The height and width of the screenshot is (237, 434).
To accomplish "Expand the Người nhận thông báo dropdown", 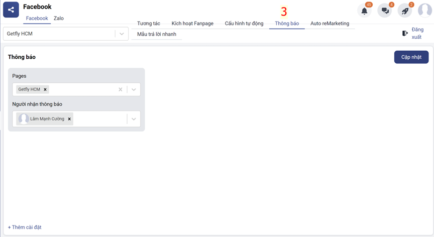I will 134,119.
